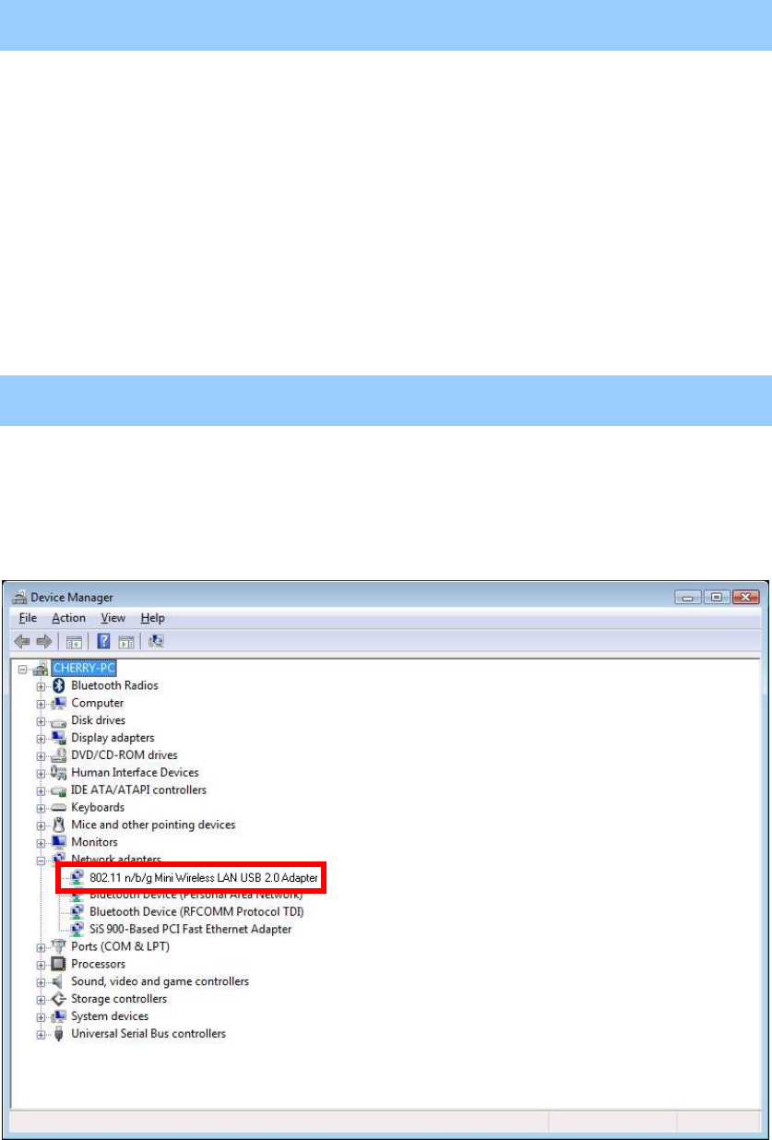Click the Storage controllers category icon
772x1140 pixels.
coord(59,999)
